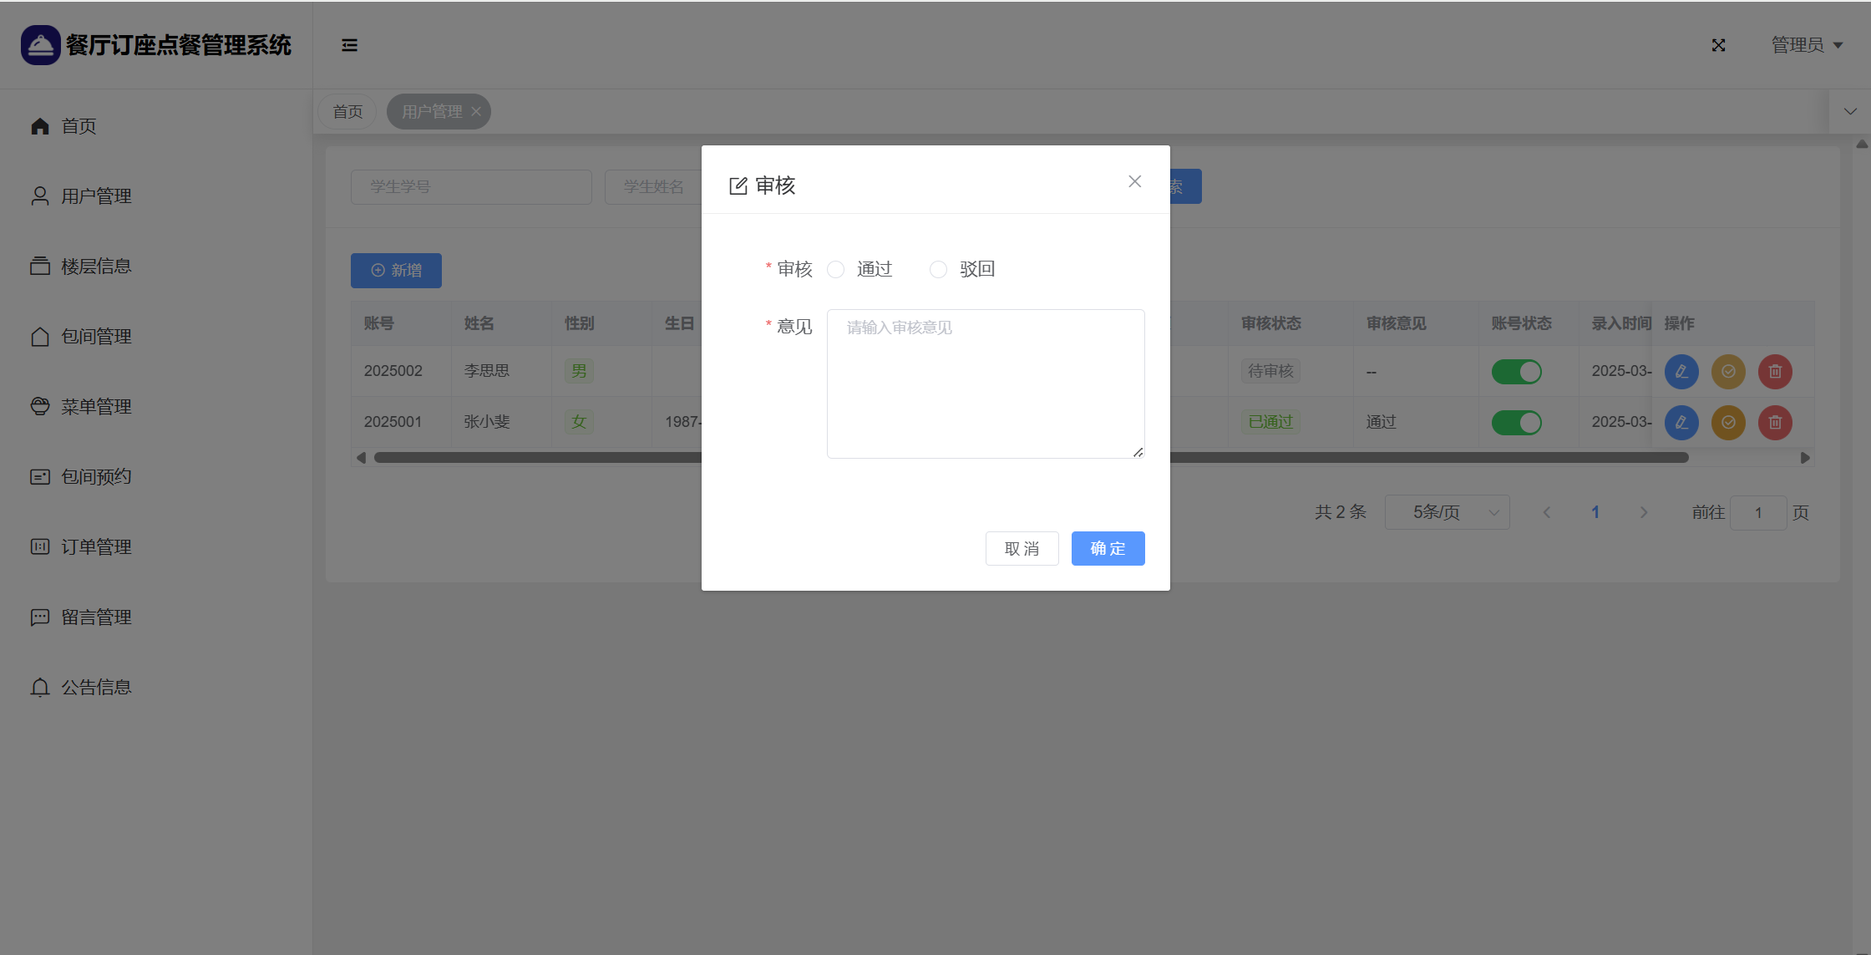Select the 驳回 radio option
Image resolution: width=1871 pixels, height=955 pixels.
[939, 269]
